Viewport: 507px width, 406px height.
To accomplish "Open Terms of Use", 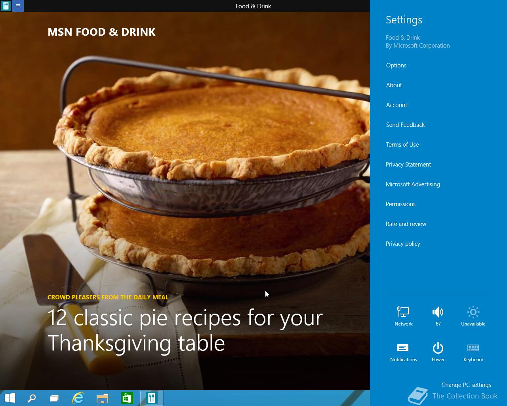I will (x=402, y=145).
